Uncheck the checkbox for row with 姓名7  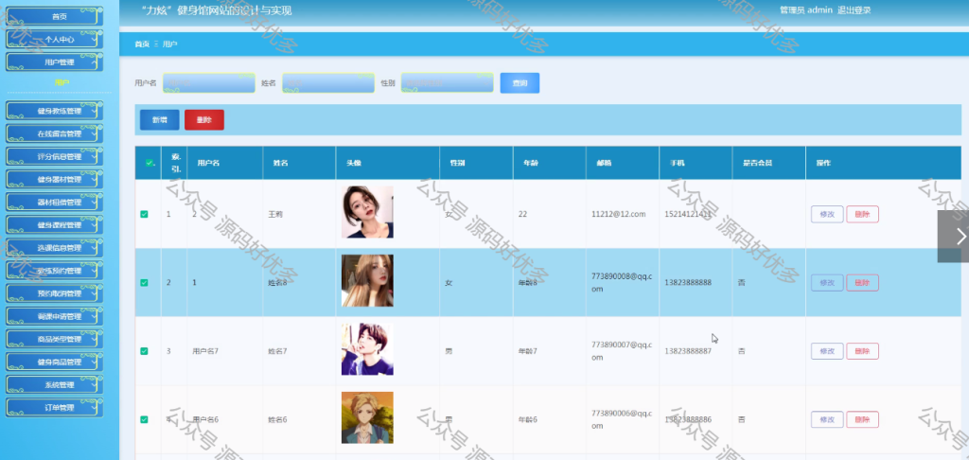click(x=144, y=351)
